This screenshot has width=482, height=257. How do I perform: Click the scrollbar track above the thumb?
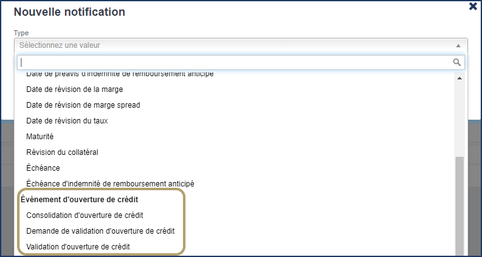459,120
